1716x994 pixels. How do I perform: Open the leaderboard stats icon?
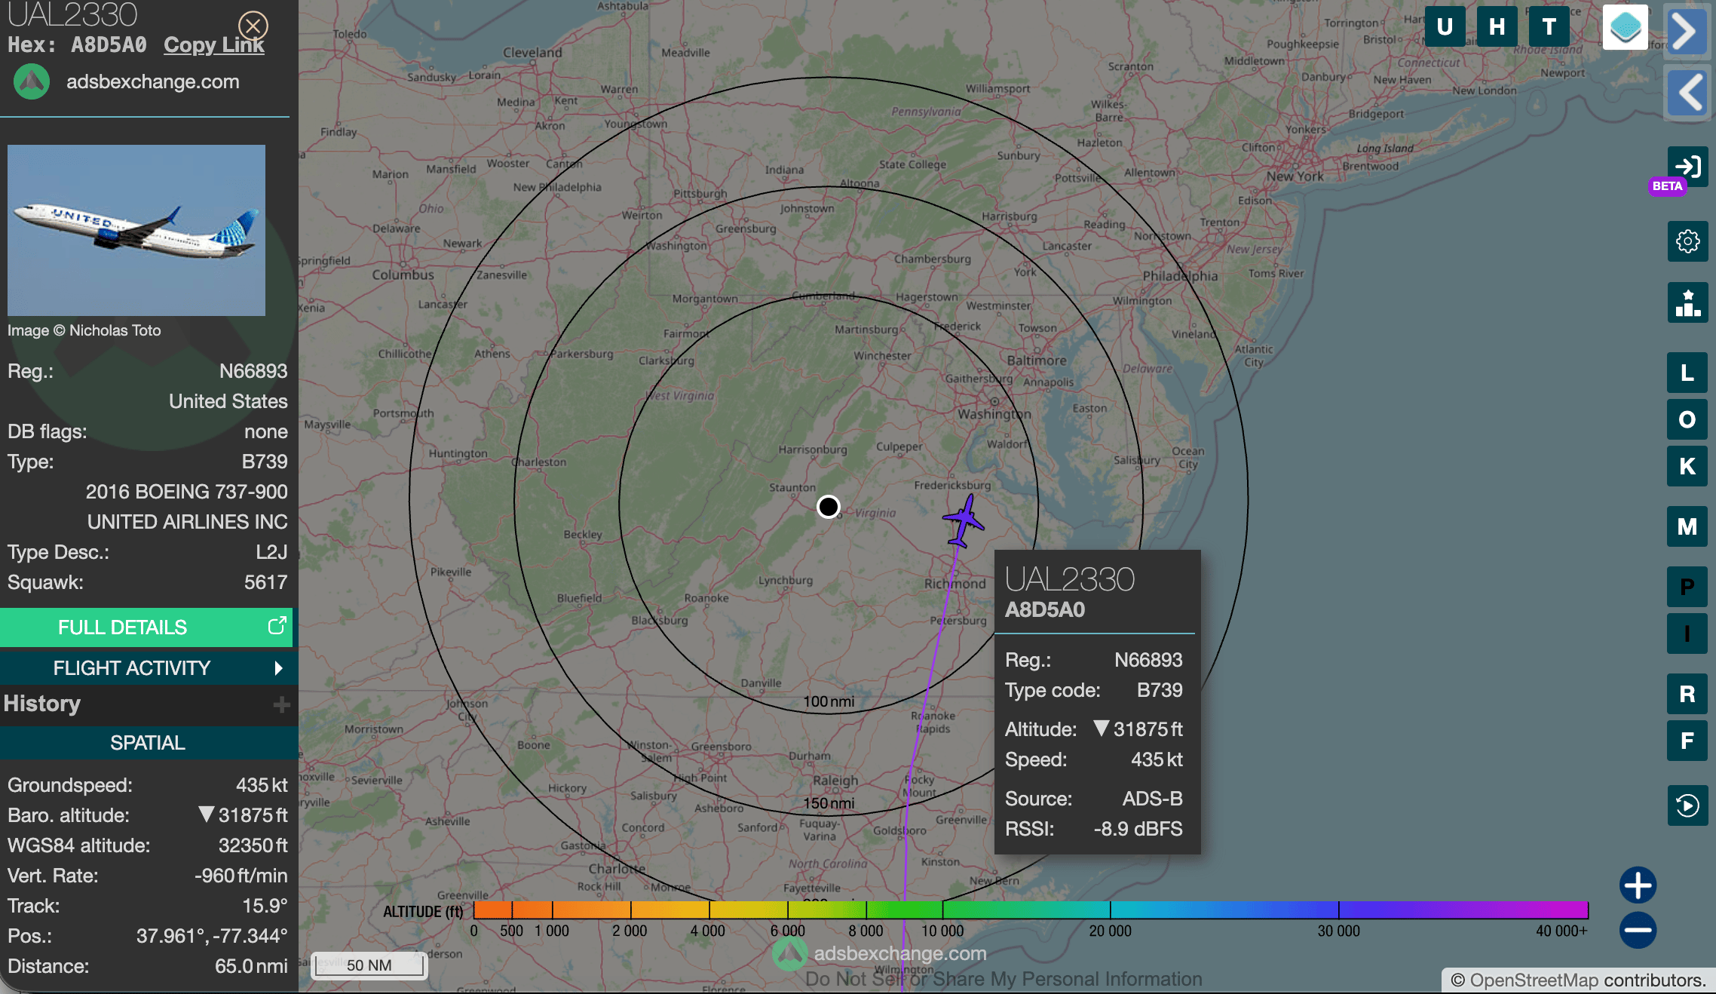1687,302
